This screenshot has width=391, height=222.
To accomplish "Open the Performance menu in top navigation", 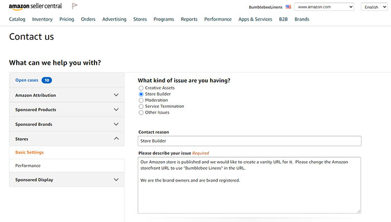I will [218, 19].
